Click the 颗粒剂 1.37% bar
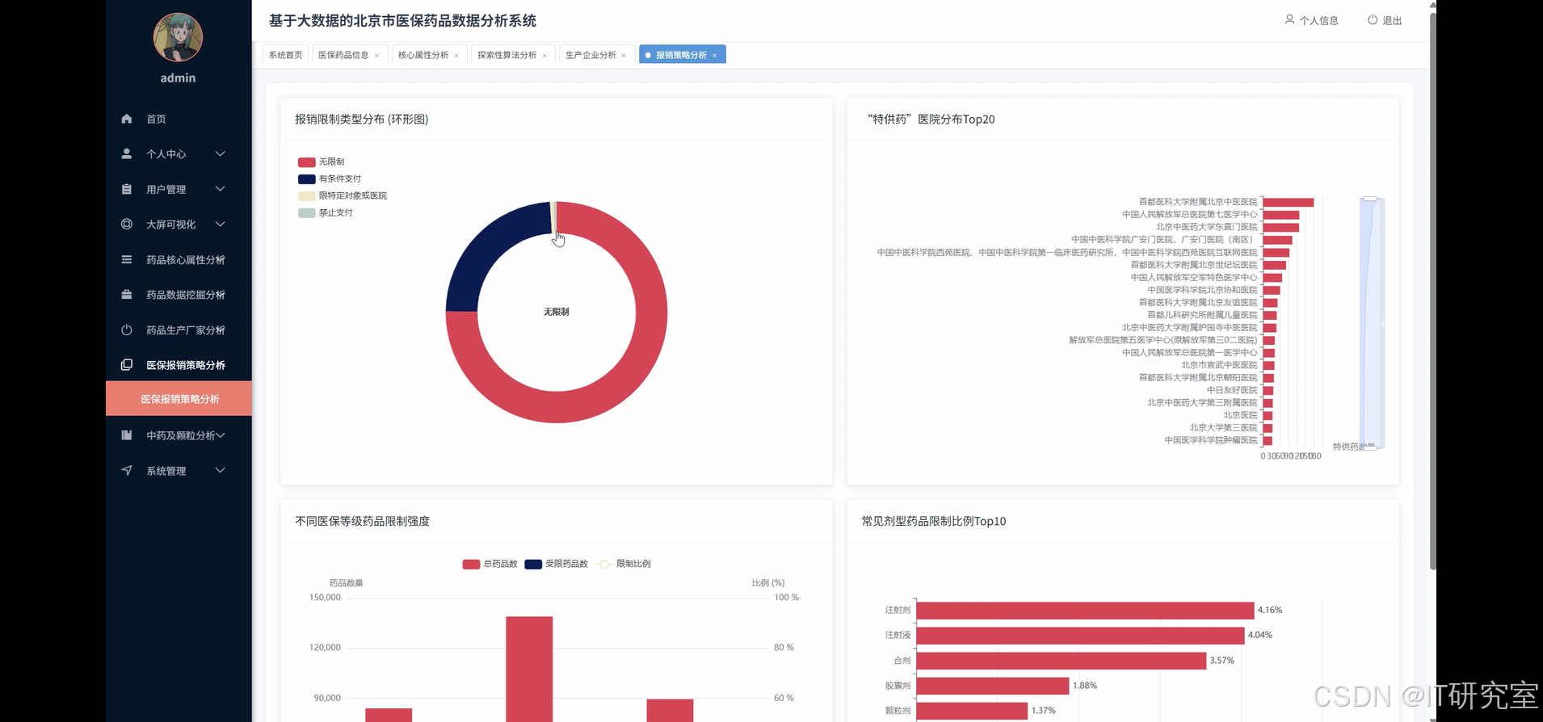The height and width of the screenshot is (722, 1543). click(x=972, y=711)
